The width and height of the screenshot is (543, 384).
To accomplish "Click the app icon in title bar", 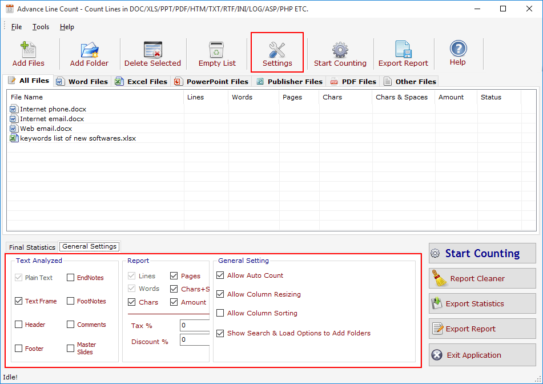I will click(x=10, y=9).
